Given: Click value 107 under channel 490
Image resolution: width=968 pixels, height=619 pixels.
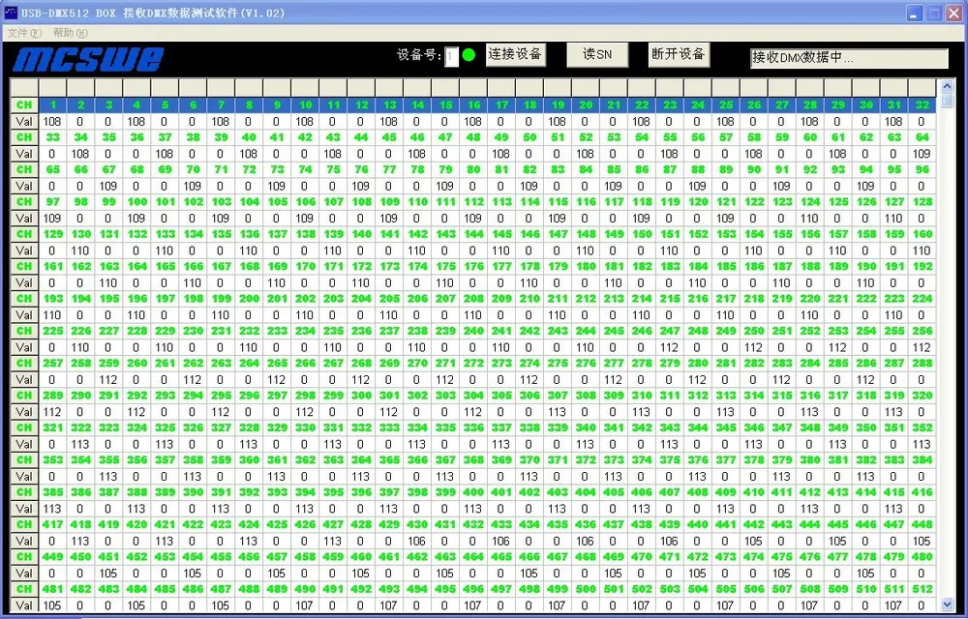Looking at the screenshot, I should click(x=305, y=605).
